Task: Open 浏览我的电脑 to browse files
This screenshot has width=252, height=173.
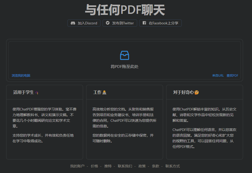Action: 21,76
